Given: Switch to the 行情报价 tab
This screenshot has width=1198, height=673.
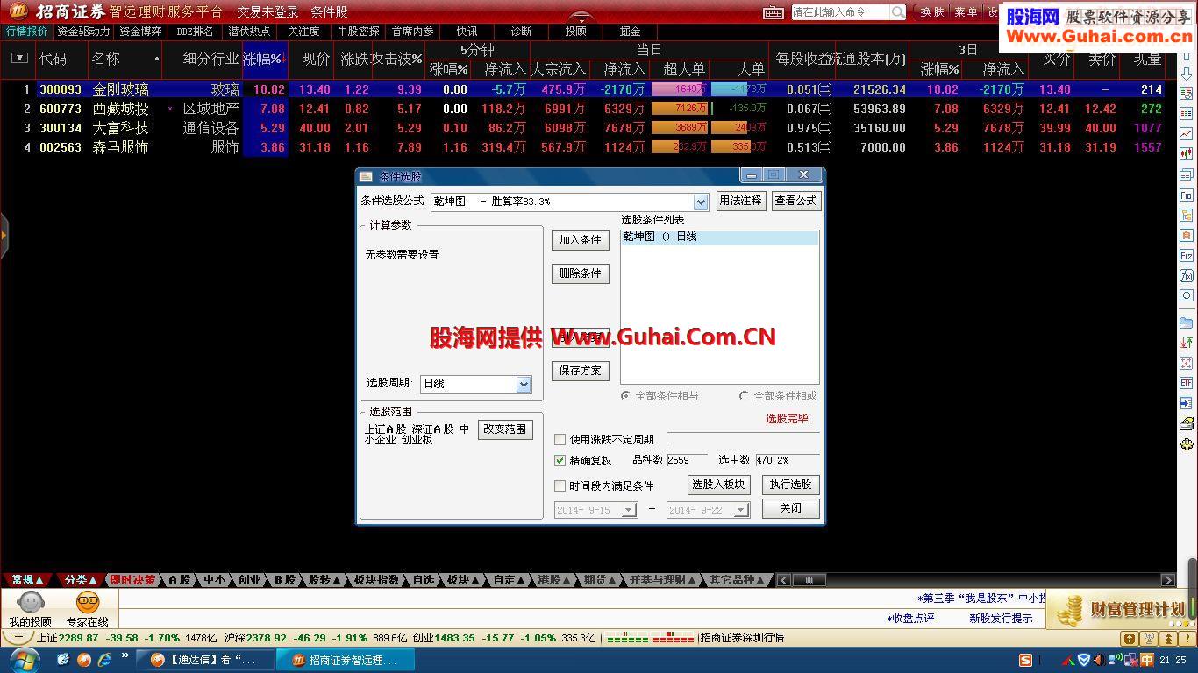Looking at the screenshot, I should [27, 31].
